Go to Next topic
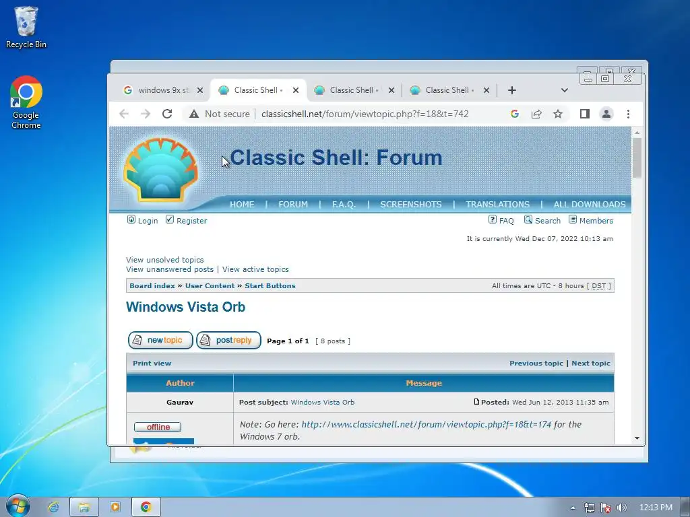Screen dimensions: 690x517 [591, 363]
